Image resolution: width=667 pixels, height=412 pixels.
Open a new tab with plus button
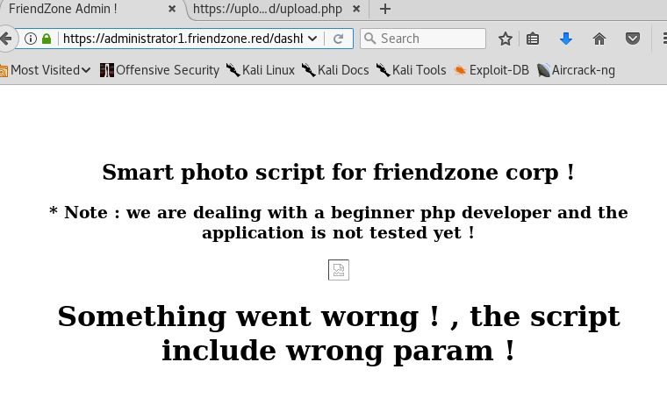point(384,9)
